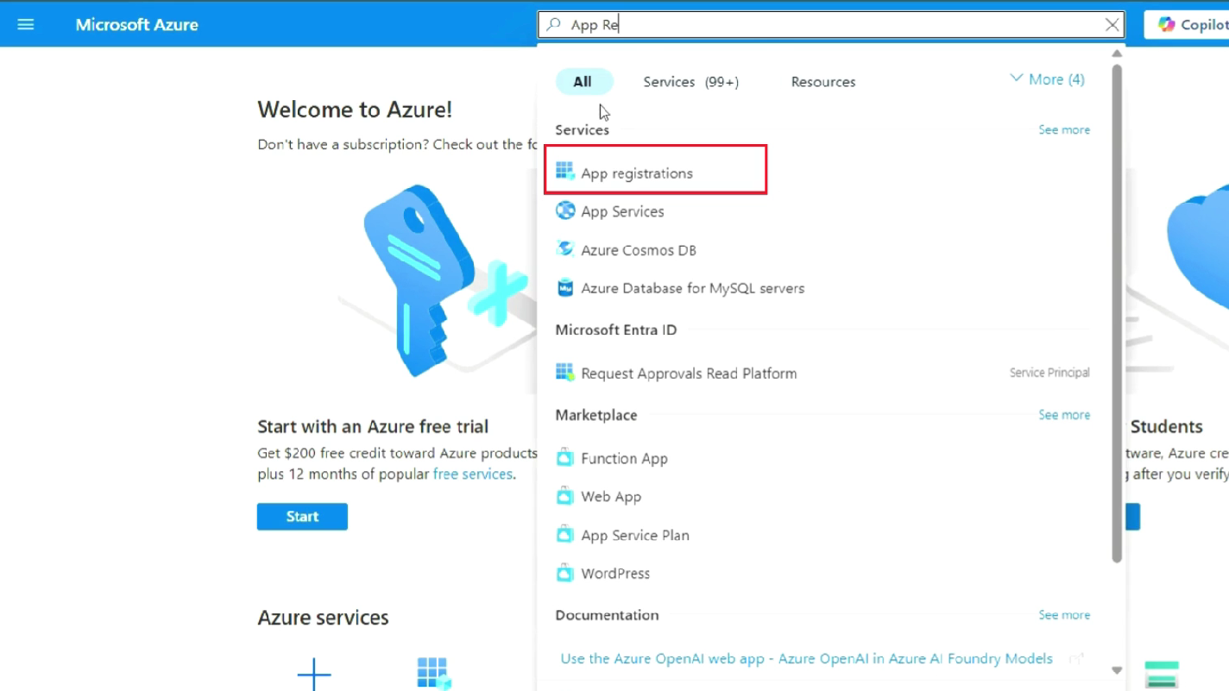The height and width of the screenshot is (691, 1229).
Task: Click the Request Approvals Read Platform icon
Action: click(x=565, y=373)
